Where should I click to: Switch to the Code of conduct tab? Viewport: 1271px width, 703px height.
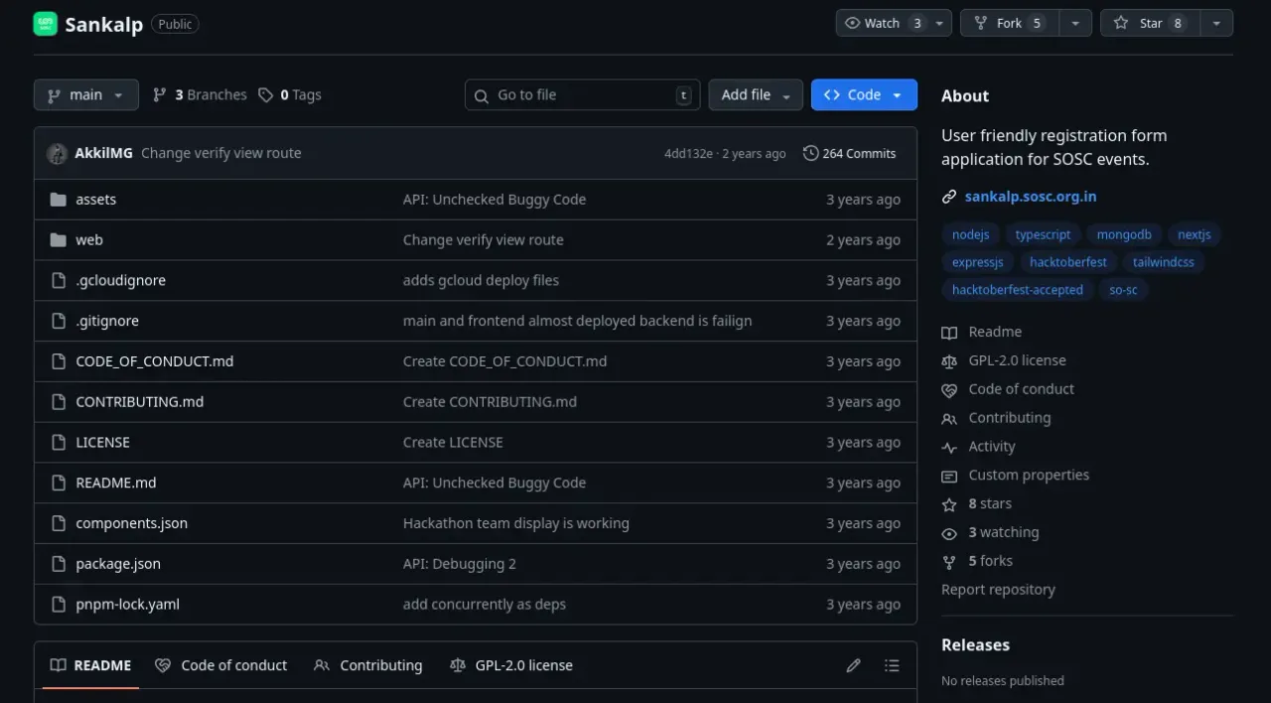tap(221, 665)
